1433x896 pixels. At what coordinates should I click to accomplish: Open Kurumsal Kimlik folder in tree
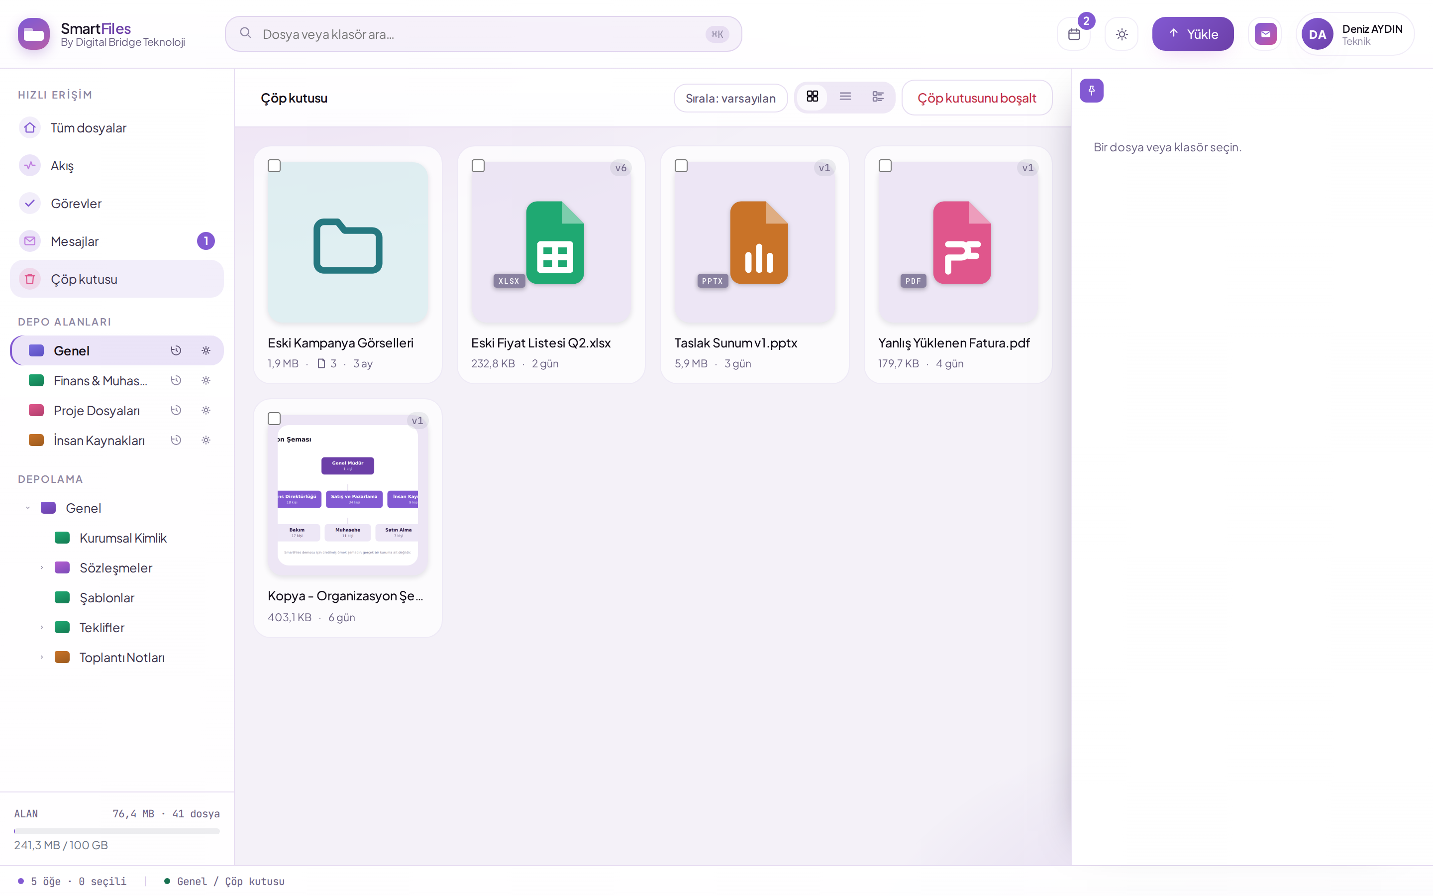click(x=123, y=538)
